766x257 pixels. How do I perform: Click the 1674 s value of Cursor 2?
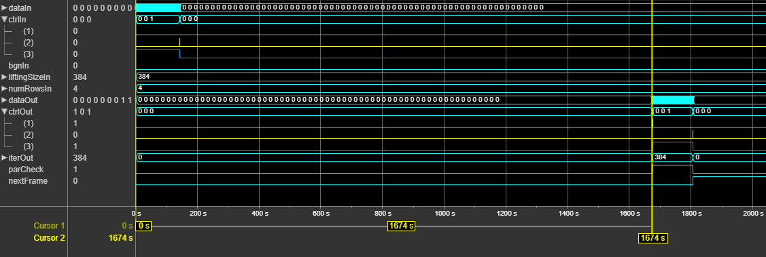pyautogui.click(x=121, y=238)
